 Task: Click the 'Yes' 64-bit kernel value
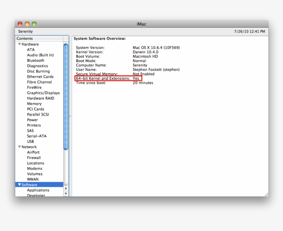point(136,78)
